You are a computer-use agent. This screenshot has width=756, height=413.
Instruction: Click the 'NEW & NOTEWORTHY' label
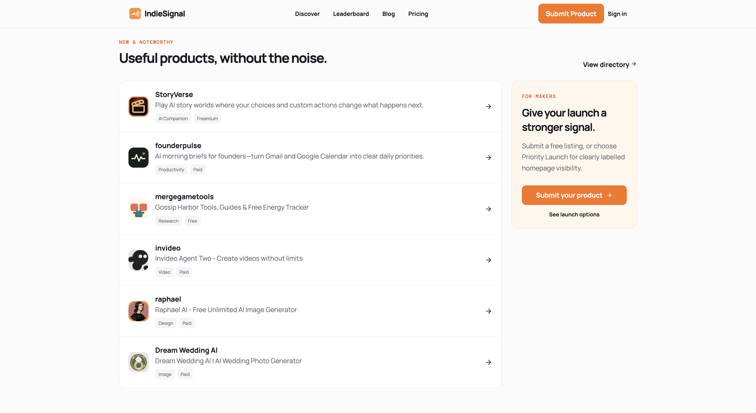click(x=146, y=42)
